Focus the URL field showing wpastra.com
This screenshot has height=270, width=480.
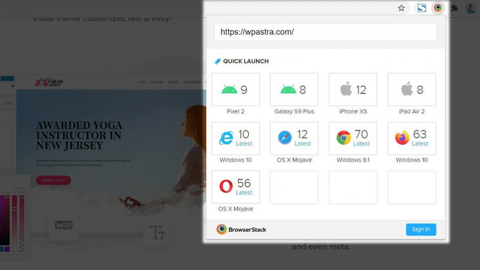[x=325, y=32]
